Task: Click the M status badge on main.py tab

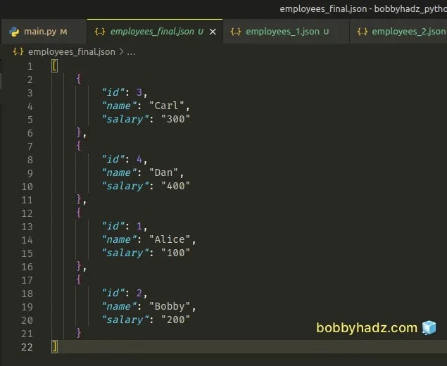Action: click(63, 32)
